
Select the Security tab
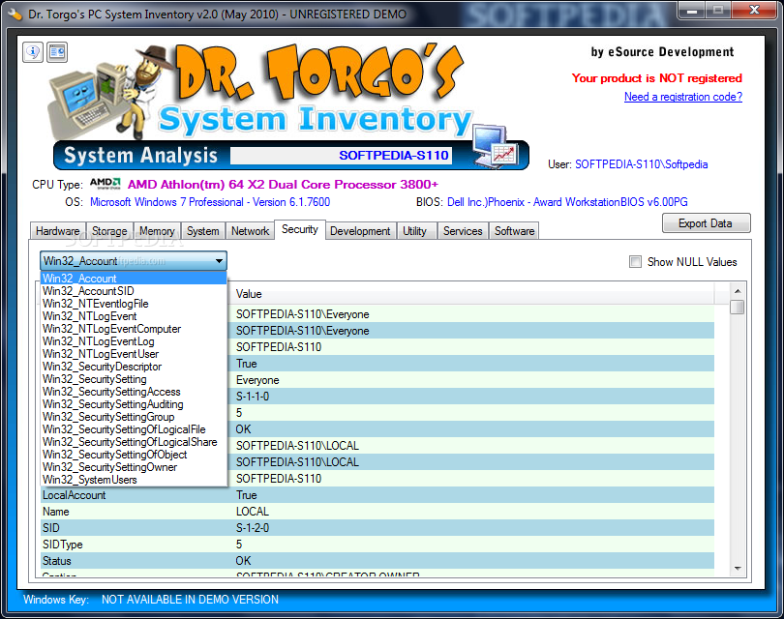click(x=300, y=229)
